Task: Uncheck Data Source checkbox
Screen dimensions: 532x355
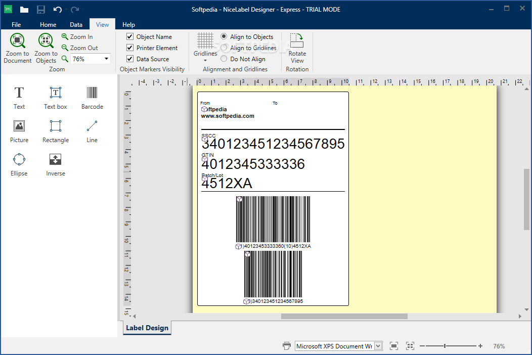Action: (130, 59)
